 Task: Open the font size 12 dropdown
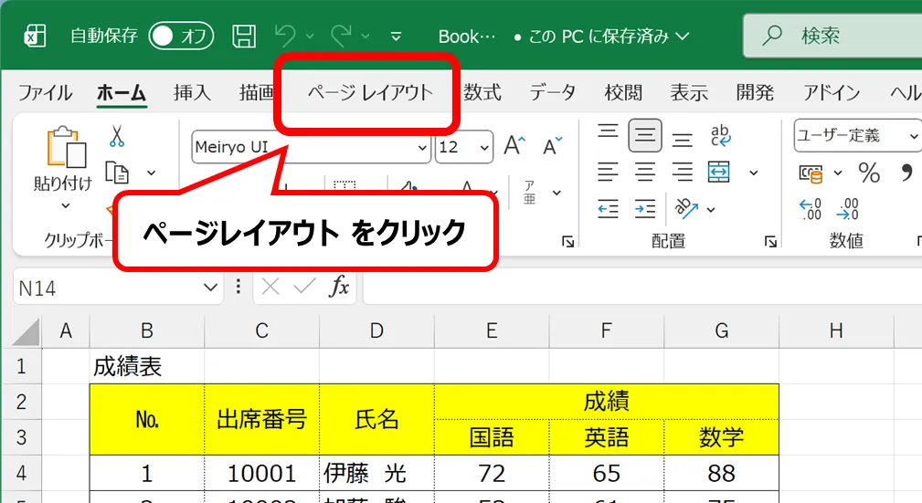[x=483, y=147]
